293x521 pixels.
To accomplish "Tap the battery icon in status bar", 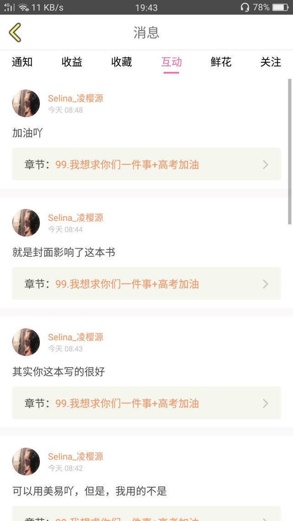I will [x=280, y=7].
